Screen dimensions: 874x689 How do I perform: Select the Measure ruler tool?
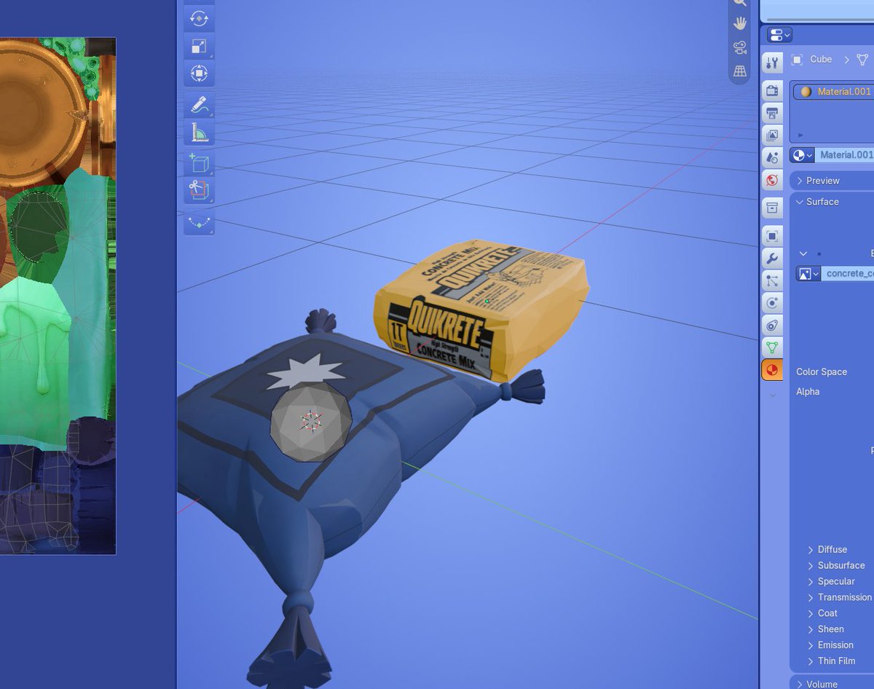199,133
